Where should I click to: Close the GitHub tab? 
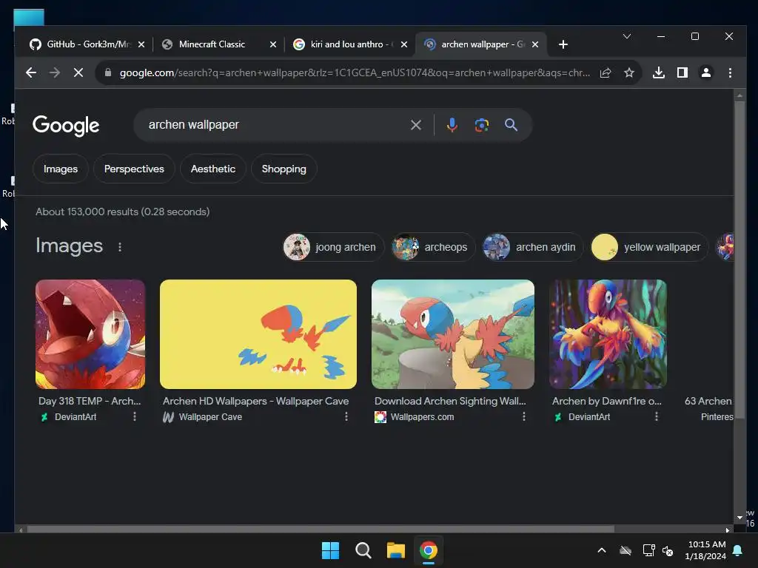point(141,44)
